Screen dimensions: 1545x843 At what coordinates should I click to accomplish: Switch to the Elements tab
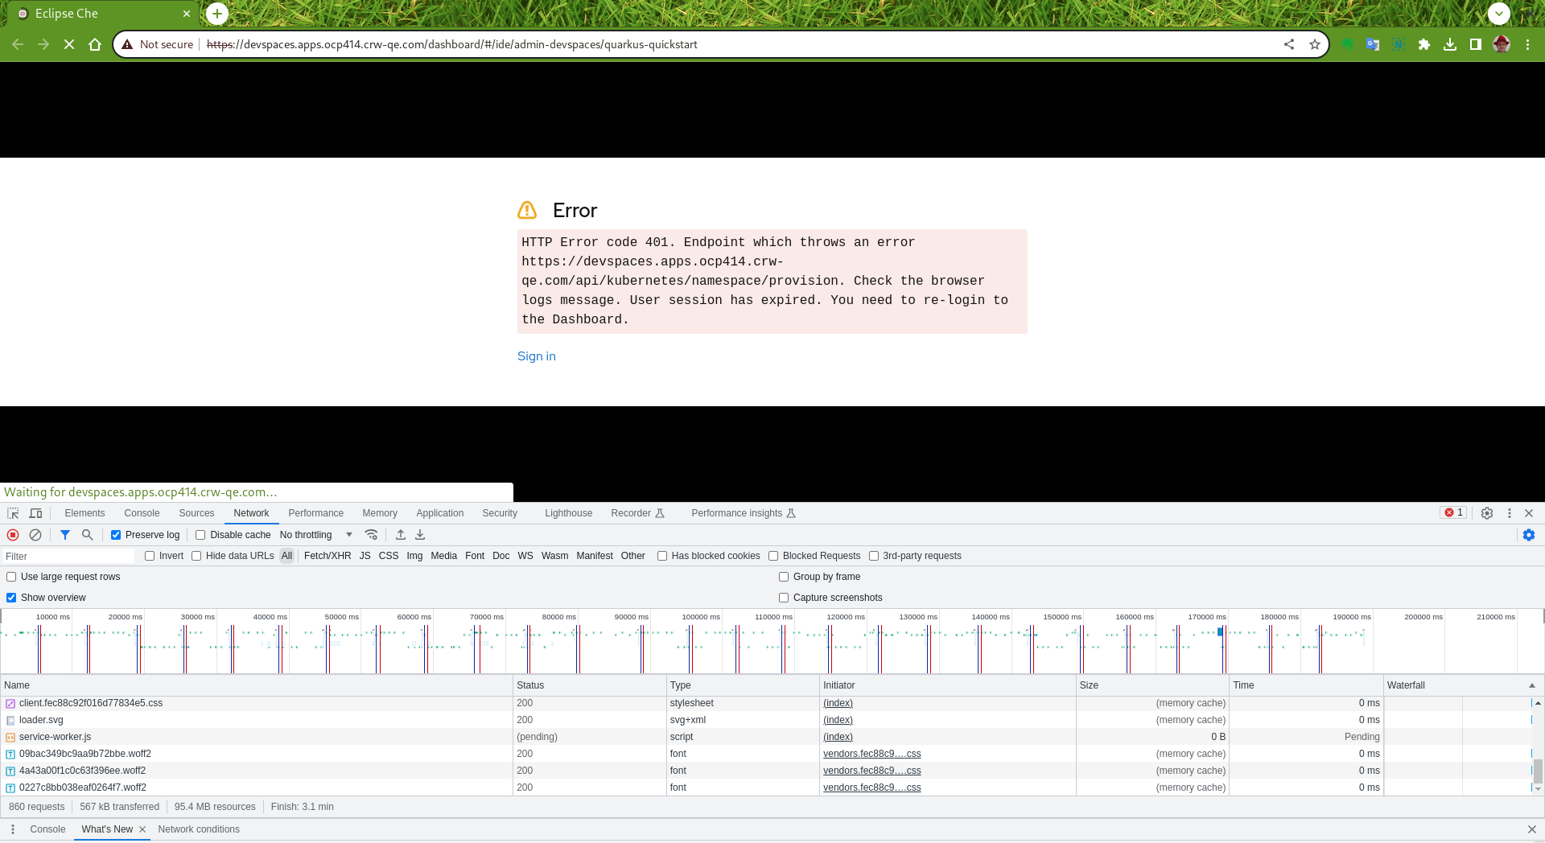coord(84,513)
